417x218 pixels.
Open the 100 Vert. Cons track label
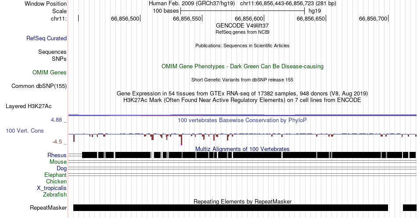pos(25,130)
